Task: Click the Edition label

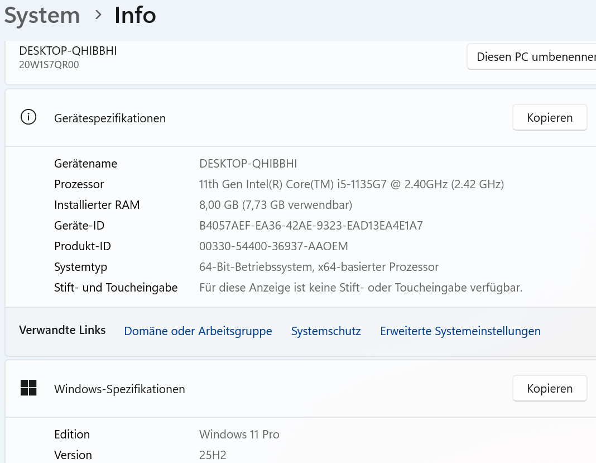Action: click(x=72, y=434)
